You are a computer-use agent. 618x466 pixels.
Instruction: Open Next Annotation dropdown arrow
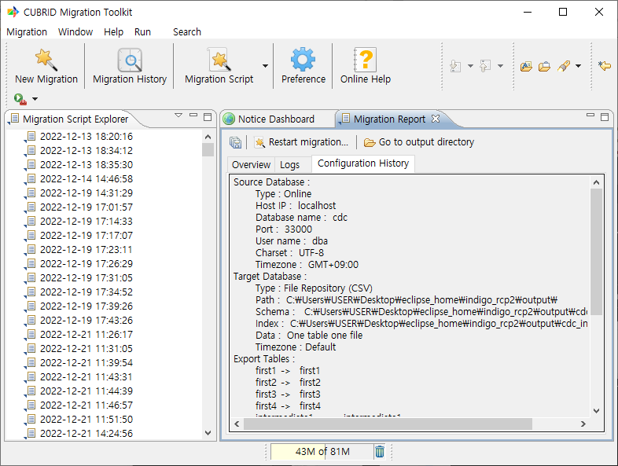click(x=470, y=66)
